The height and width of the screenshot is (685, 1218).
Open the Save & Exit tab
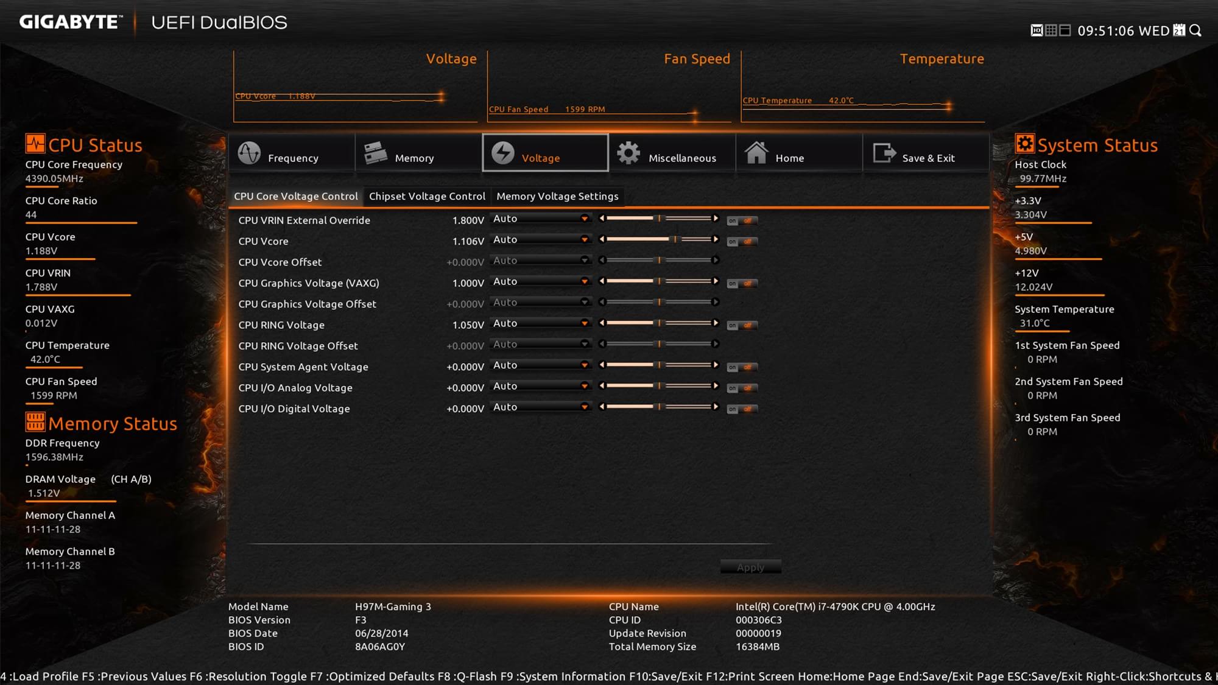click(926, 153)
